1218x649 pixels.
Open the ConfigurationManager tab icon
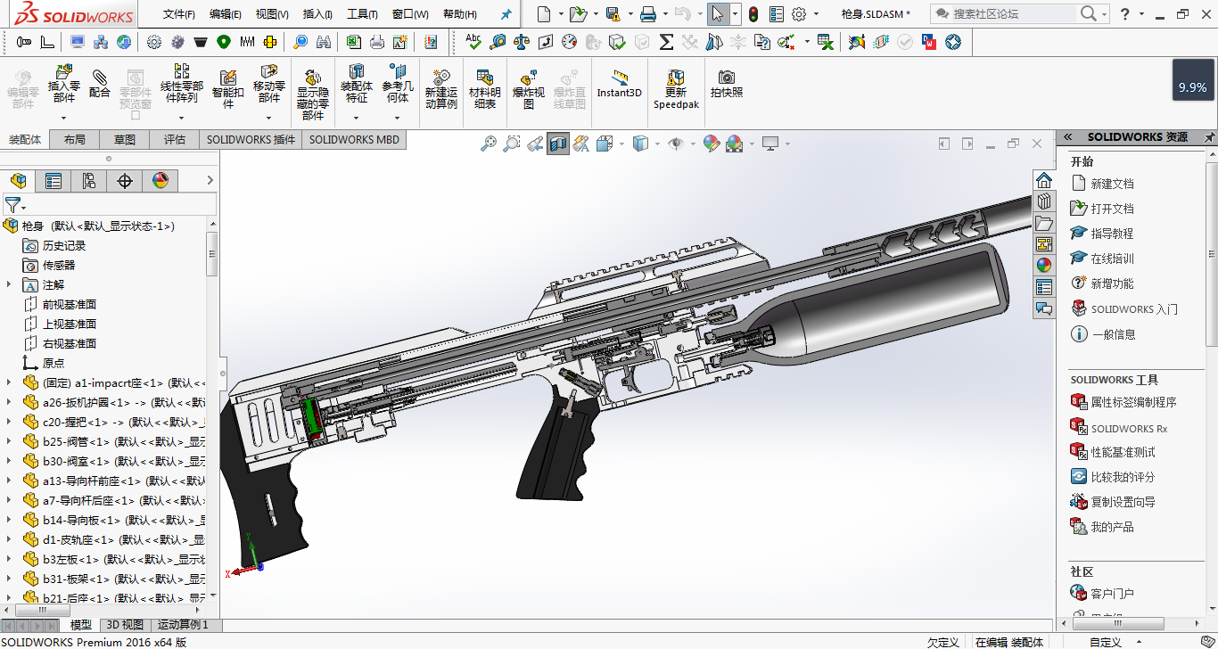click(x=89, y=181)
